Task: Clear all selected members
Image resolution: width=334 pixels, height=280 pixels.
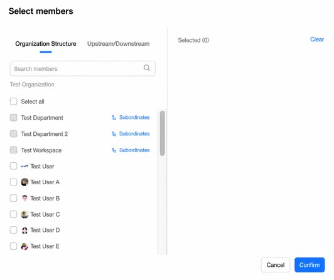Action: pyautogui.click(x=317, y=39)
